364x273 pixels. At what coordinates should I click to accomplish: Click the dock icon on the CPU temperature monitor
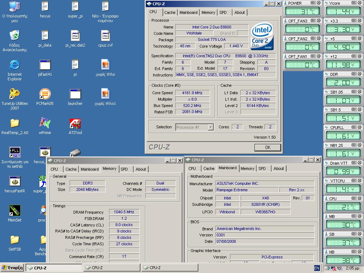354,198
